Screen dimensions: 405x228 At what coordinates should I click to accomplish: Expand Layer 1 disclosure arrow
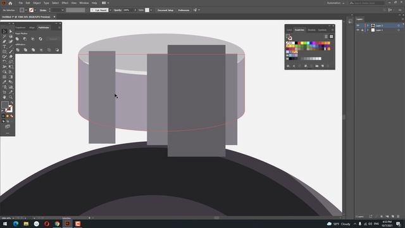368,30
